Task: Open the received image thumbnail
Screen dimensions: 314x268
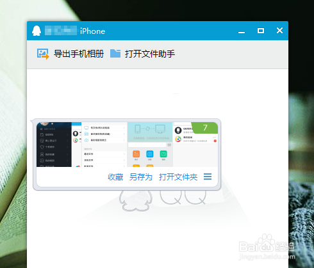Action: tap(127, 145)
